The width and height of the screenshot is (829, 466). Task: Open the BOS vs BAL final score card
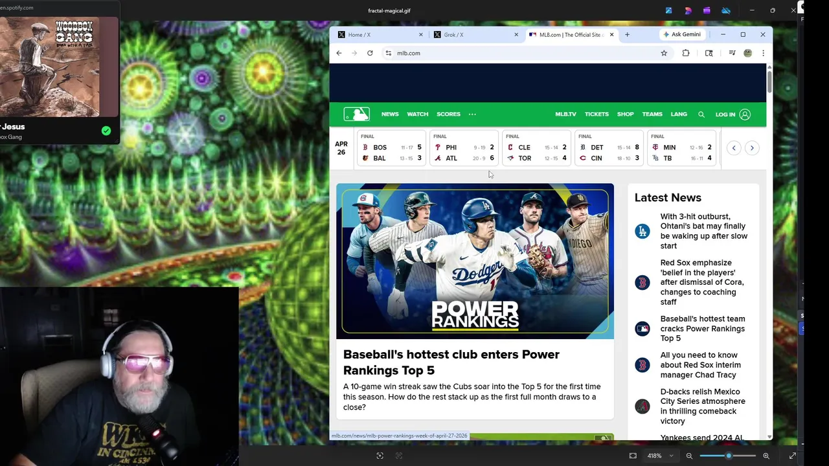click(x=391, y=149)
